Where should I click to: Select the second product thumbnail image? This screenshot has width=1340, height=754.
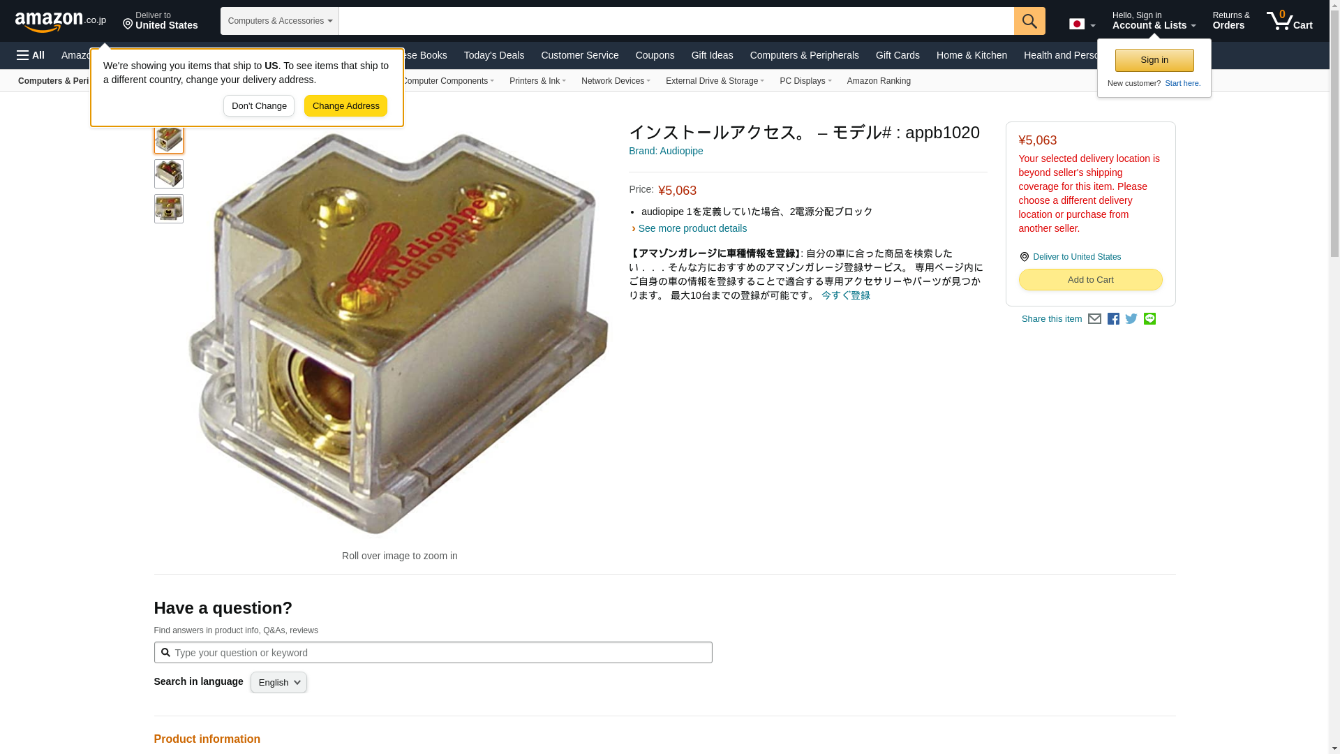(169, 174)
